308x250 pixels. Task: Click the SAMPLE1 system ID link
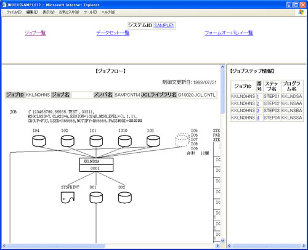pyautogui.click(x=164, y=25)
